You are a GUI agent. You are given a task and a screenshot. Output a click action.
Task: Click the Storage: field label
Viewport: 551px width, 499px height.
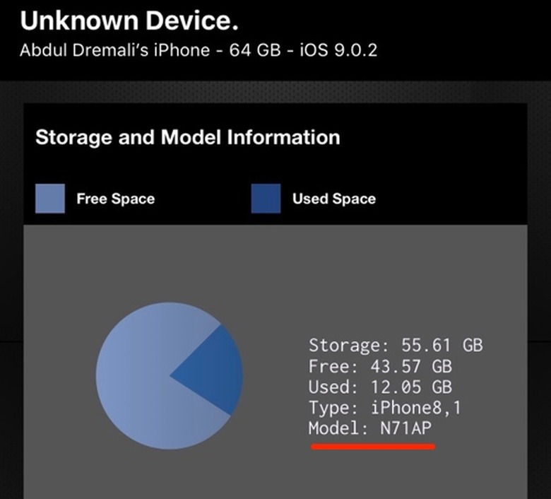[x=345, y=346]
